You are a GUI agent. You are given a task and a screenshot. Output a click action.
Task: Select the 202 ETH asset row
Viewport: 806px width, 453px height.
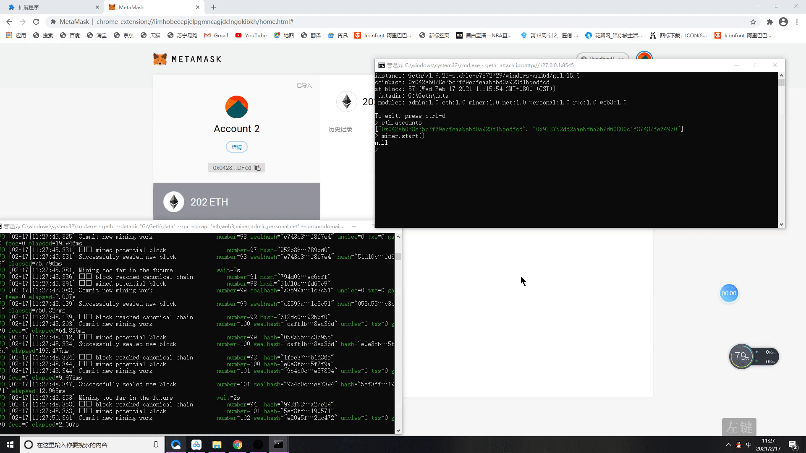237,202
